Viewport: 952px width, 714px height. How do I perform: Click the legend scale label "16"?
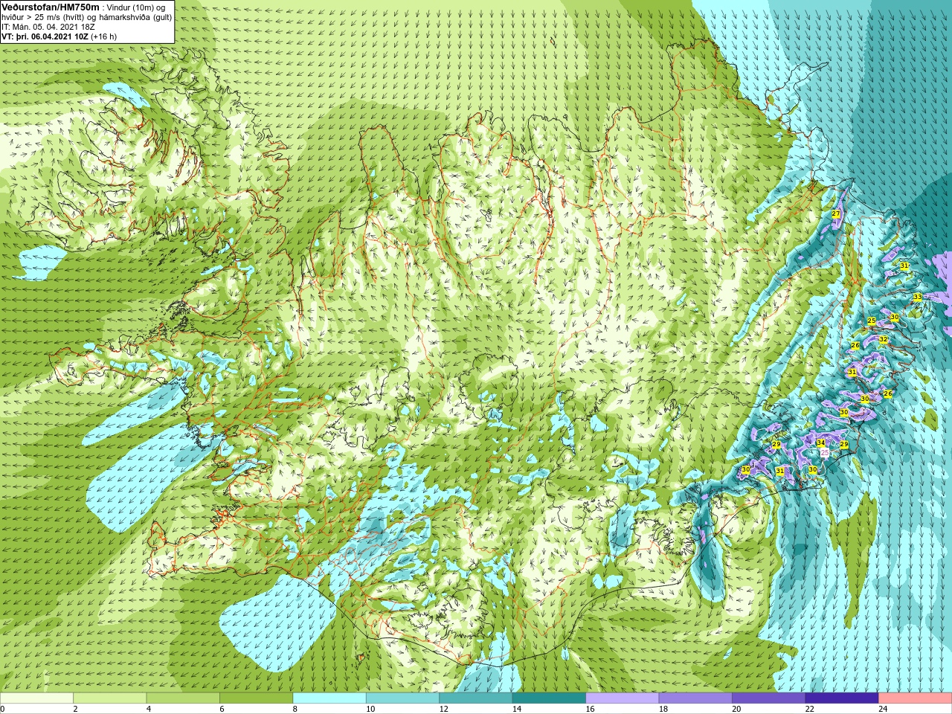pos(590,709)
